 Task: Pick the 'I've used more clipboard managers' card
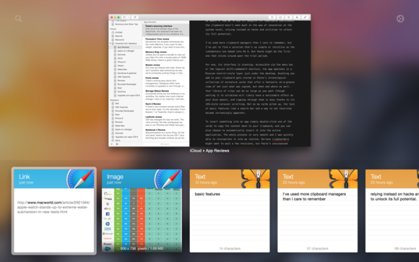click(x=317, y=211)
